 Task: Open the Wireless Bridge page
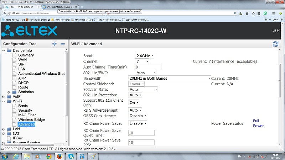[31, 120]
